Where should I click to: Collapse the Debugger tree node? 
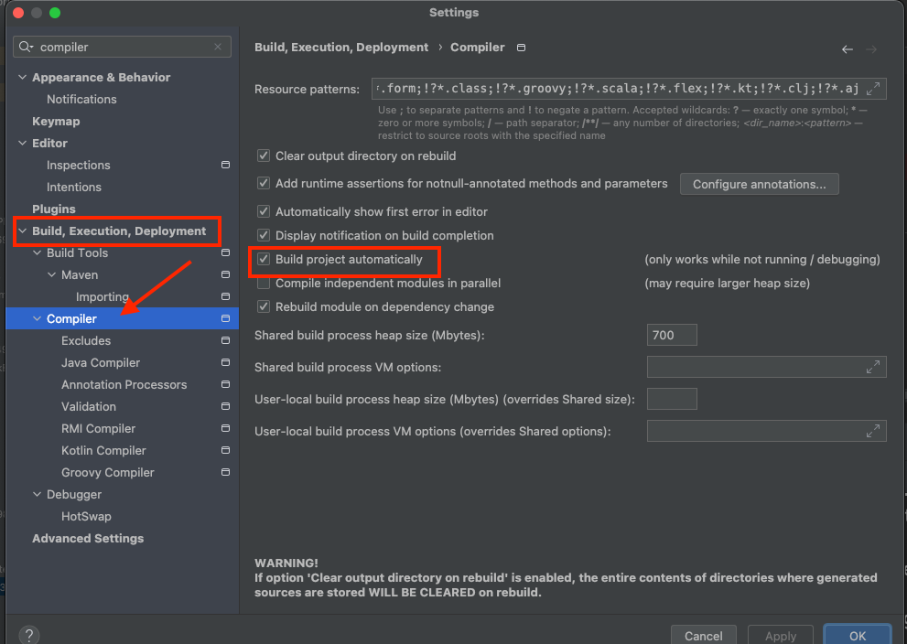(x=38, y=495)
